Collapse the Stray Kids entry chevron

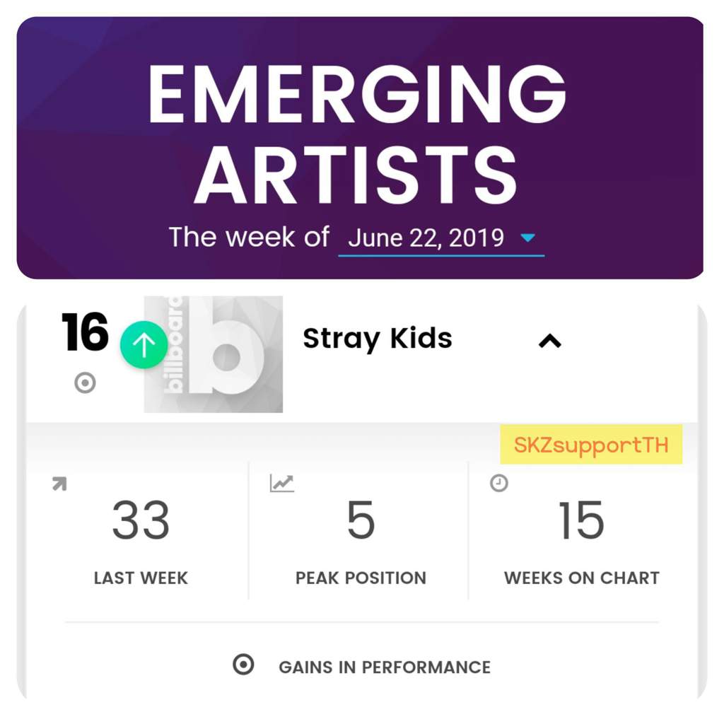pyautogui.click(x=549, y=341)
